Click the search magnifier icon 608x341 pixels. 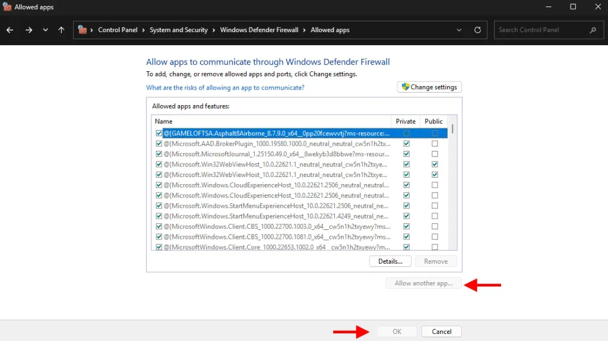click(593, 30)
